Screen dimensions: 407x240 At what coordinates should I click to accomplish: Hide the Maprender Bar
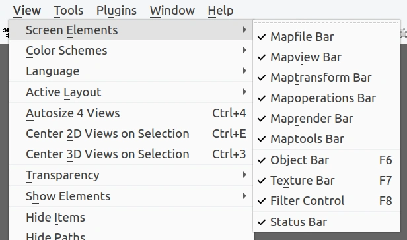tap(326, 119)
